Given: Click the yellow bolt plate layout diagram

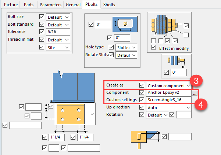Looking at the screenshot, I should coord(70,114).
